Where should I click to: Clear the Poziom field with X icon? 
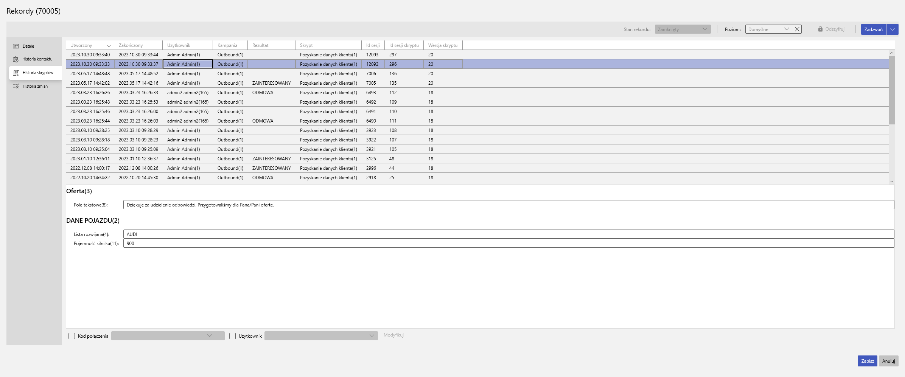coord(797,29)
